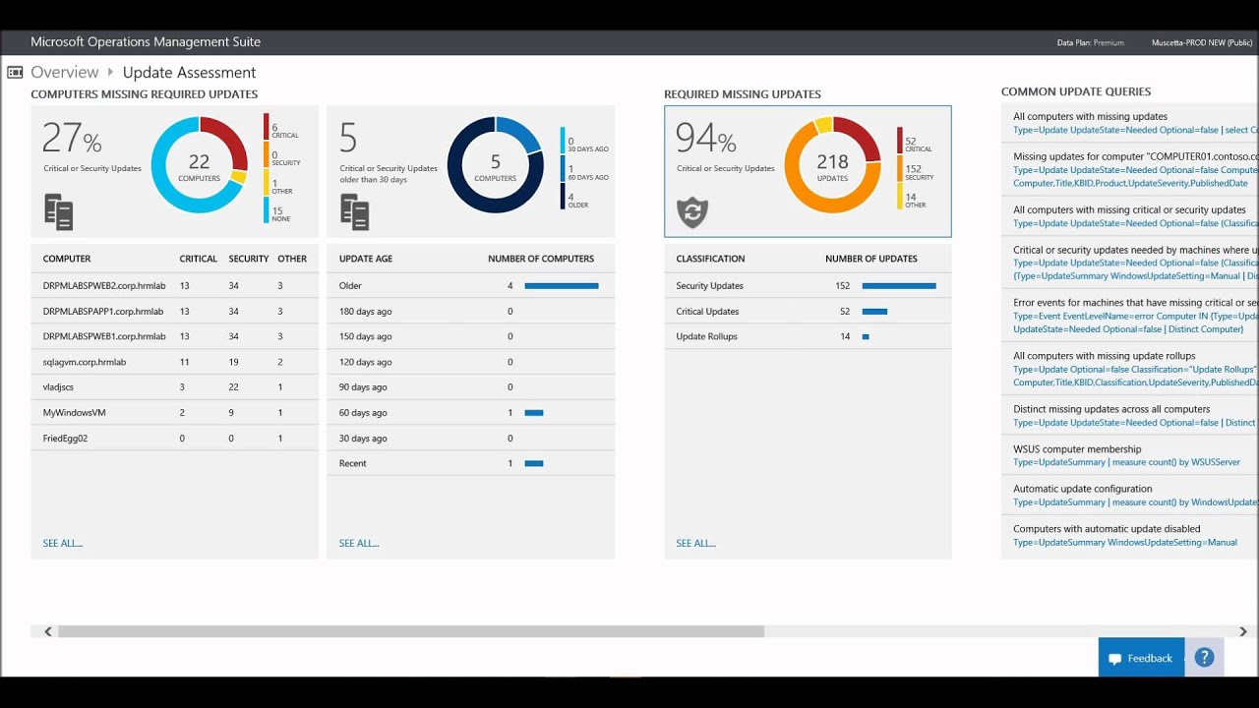Click the Data Plan Premium label
The image size is (1259, 708).
coord(1091,42)
